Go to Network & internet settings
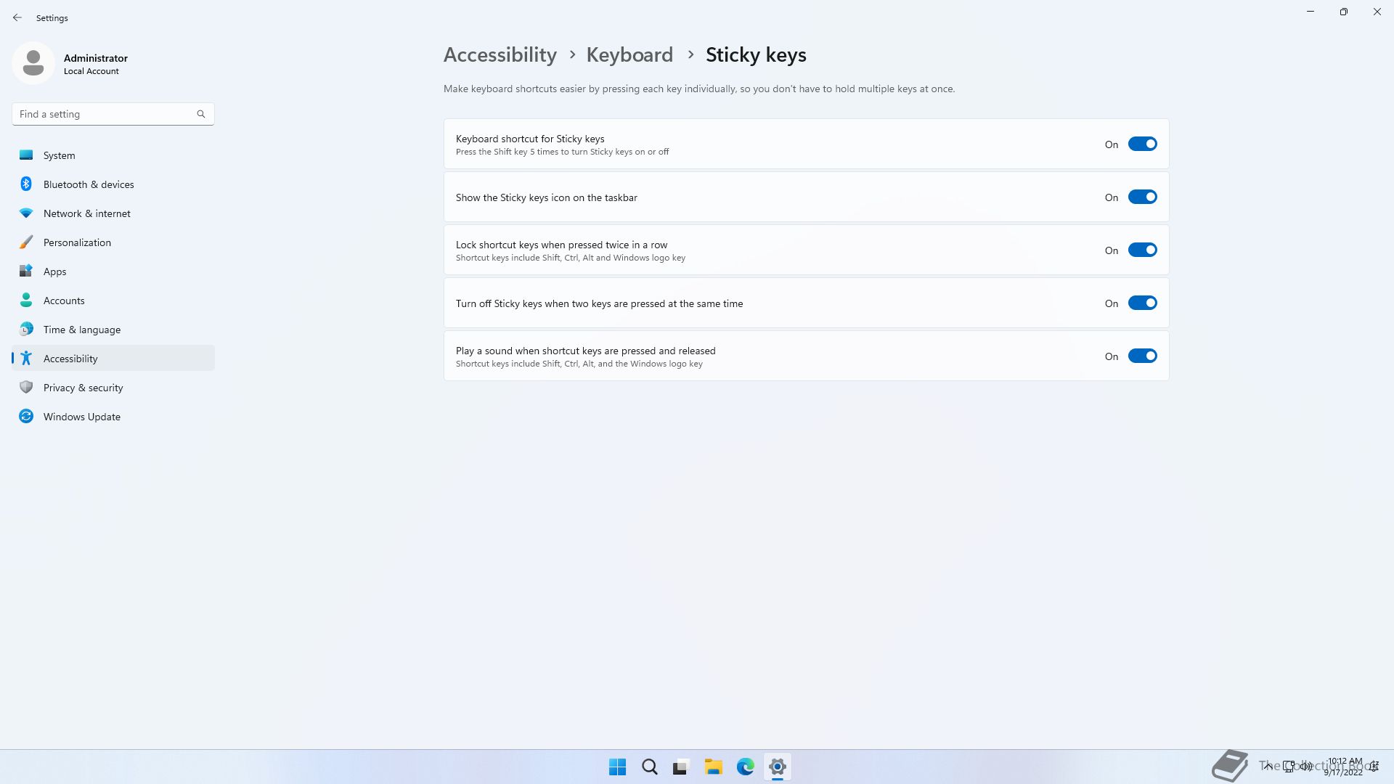Screen dimensions: 1394x784 (86, 213)
